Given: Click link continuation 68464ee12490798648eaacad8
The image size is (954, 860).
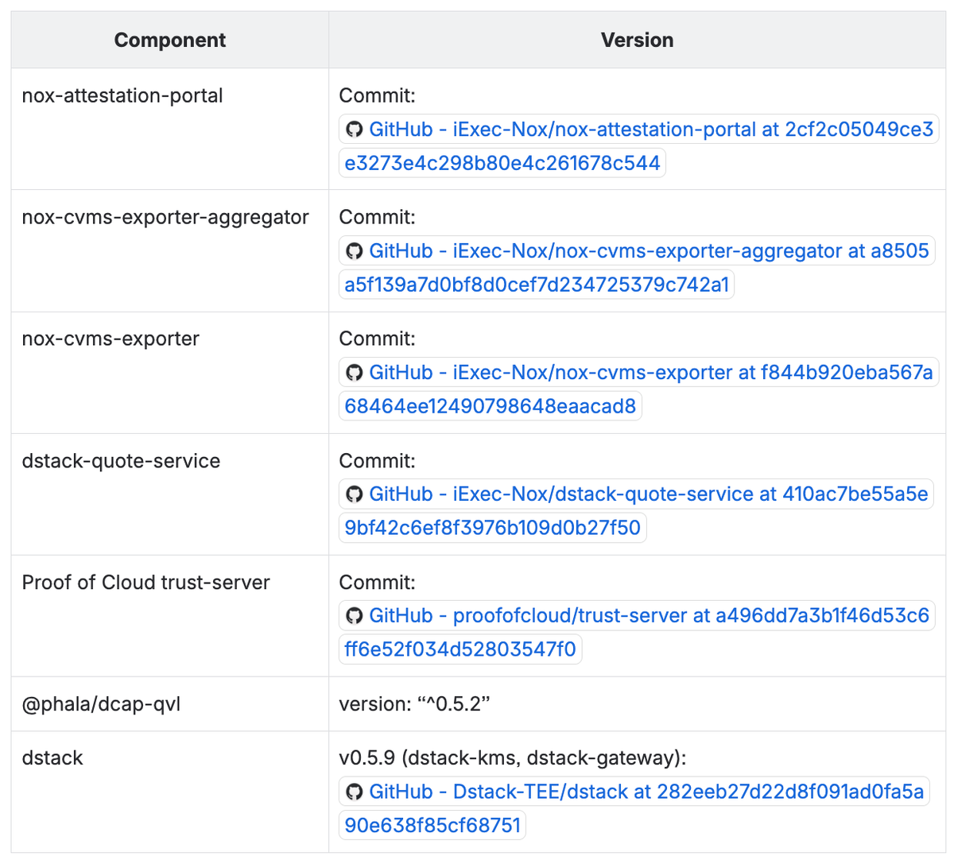Looking at the screenshot, I should tap(491, 406).
